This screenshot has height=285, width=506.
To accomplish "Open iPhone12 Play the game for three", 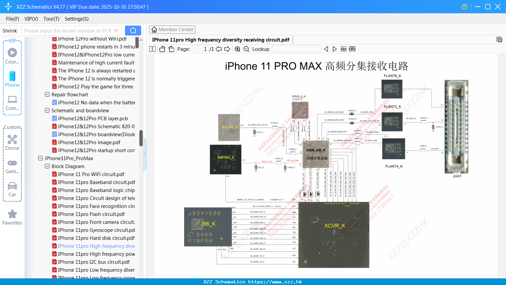I will (x=93, y=87).
